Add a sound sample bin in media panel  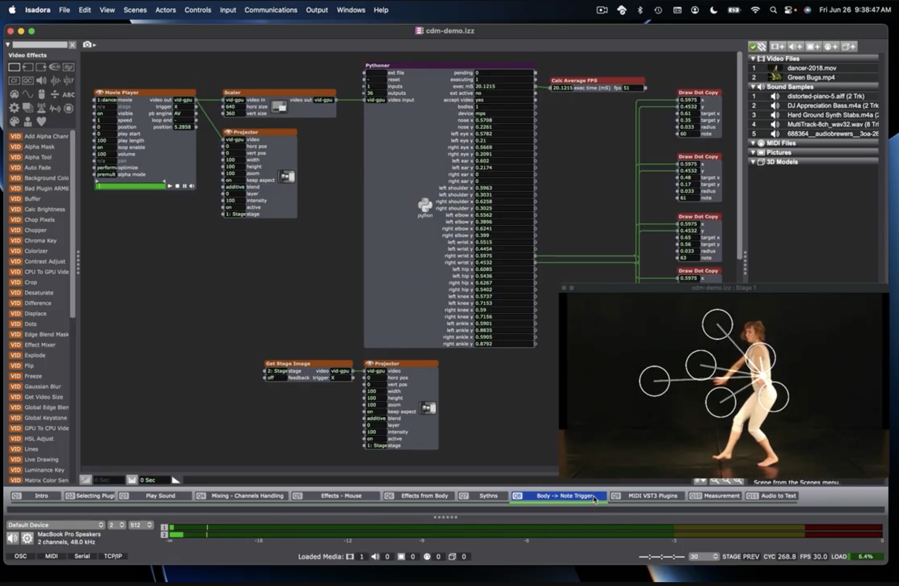pos(795,47)
